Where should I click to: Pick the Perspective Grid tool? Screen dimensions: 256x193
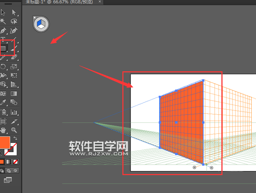[x=14, y=84]
